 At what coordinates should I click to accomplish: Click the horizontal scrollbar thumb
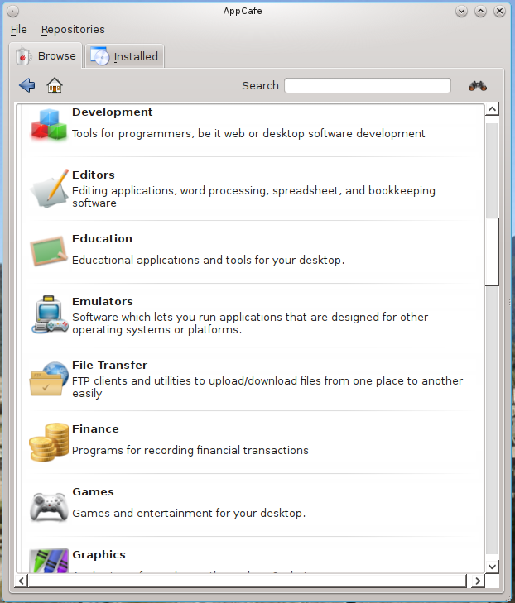click(247, 581)
